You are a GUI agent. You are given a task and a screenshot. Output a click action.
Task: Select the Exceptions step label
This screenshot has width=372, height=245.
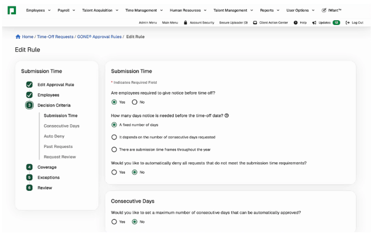(48, 178)
